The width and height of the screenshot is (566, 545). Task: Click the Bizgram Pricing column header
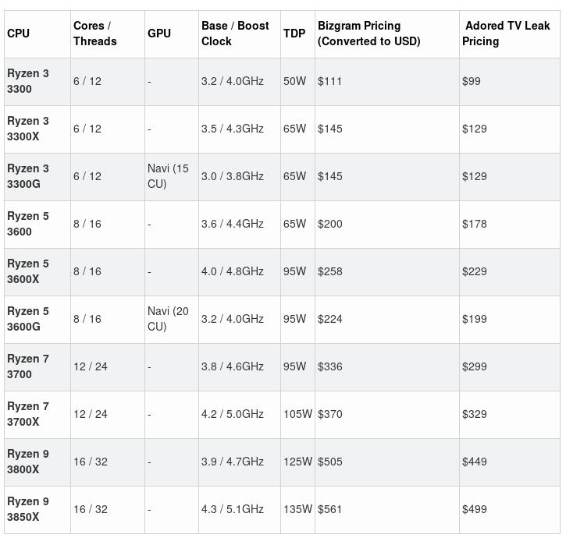[368, 34]
